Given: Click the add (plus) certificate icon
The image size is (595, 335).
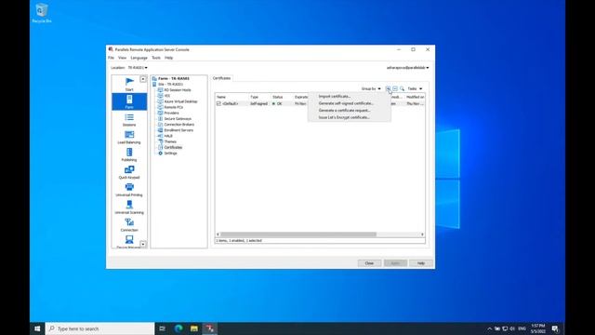Looking at the screenshot, I should pos(388,88).
